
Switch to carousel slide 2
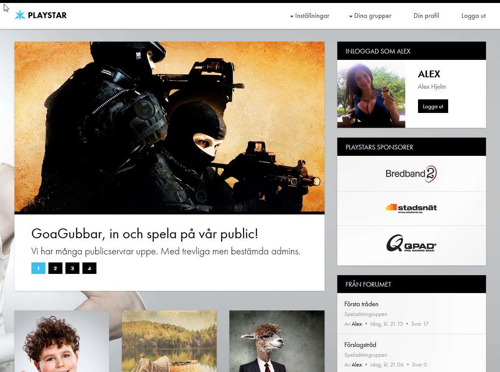(x=55, y=268)
